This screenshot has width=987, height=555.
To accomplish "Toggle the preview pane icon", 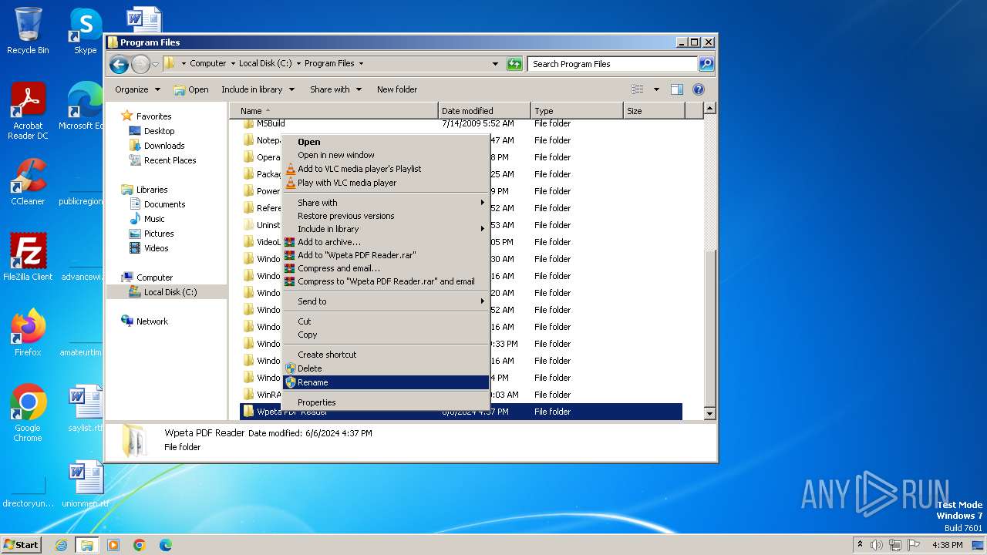I will pyautogui.click(x=677, y=89).
